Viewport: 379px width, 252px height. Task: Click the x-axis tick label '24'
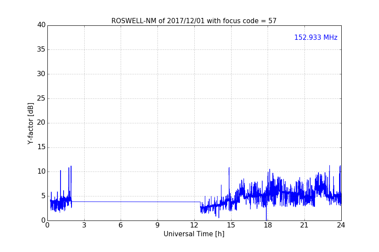tap(341, 225)
